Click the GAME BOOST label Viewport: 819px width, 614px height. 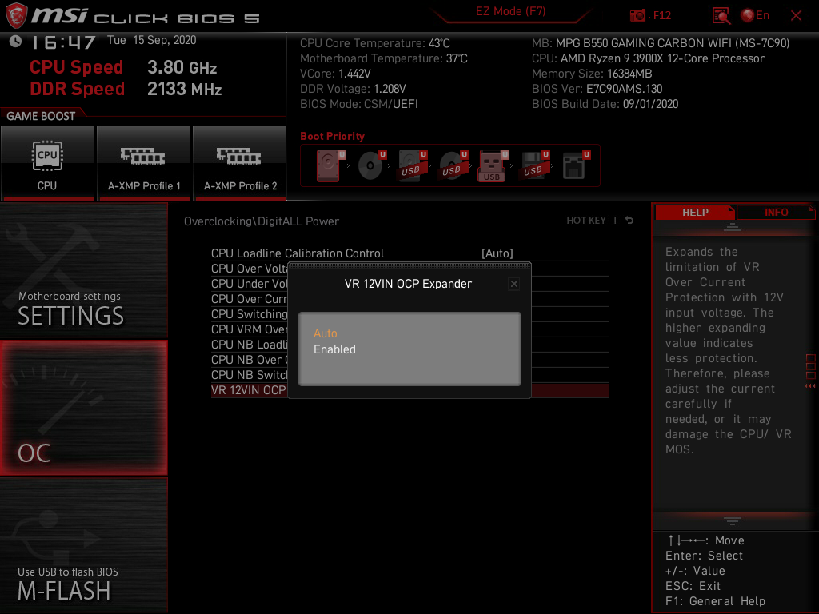point(41,116)
